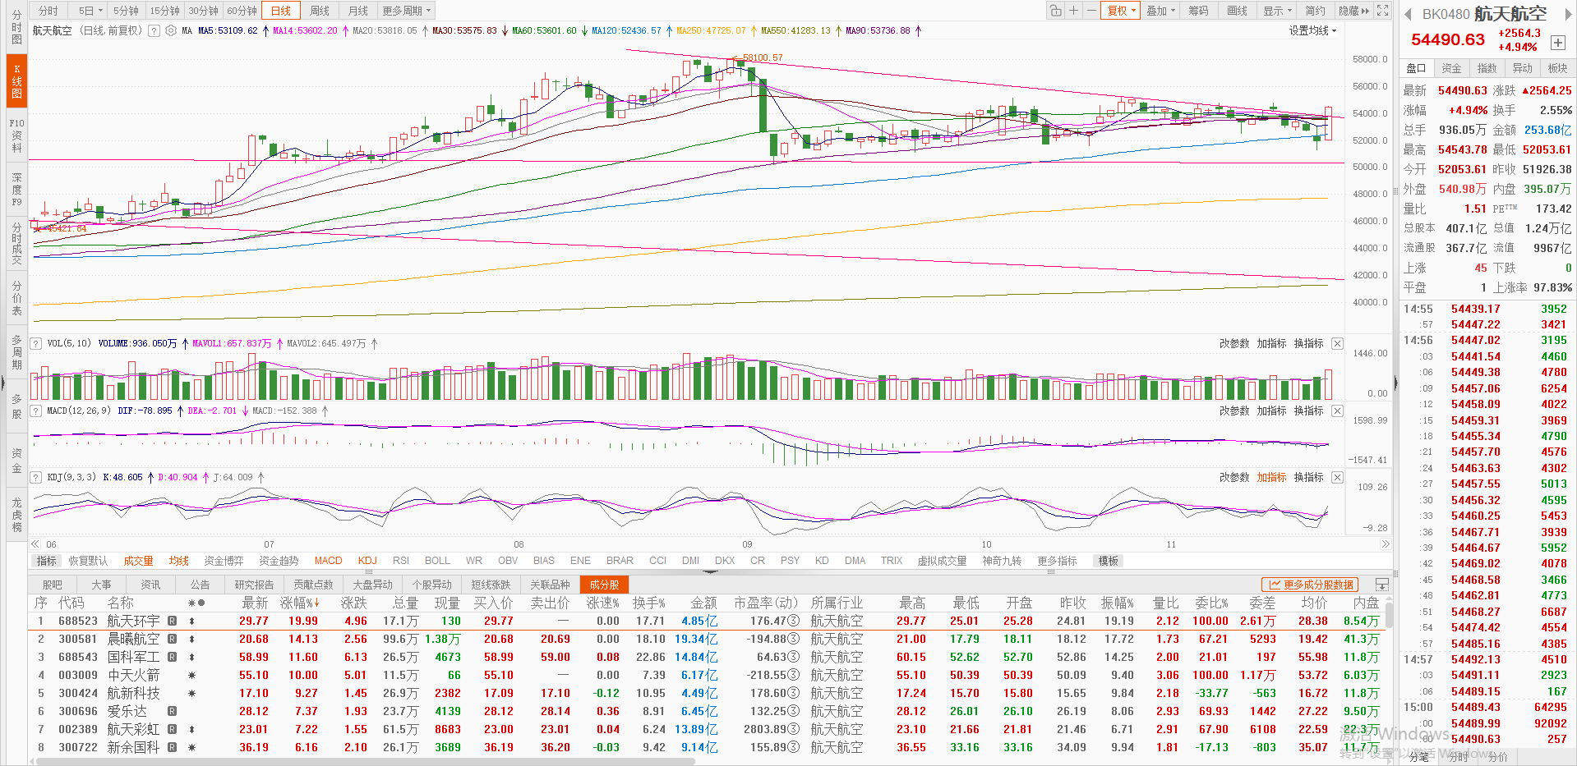Zoom in chart with plus icon
Screen dimensions: 1577x766
click(1073, 11)
